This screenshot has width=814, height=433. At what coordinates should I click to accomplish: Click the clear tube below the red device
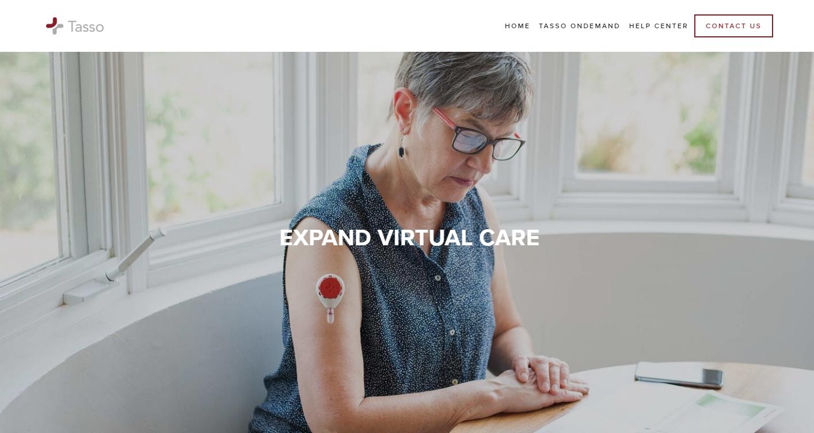[x=331, y=315]
